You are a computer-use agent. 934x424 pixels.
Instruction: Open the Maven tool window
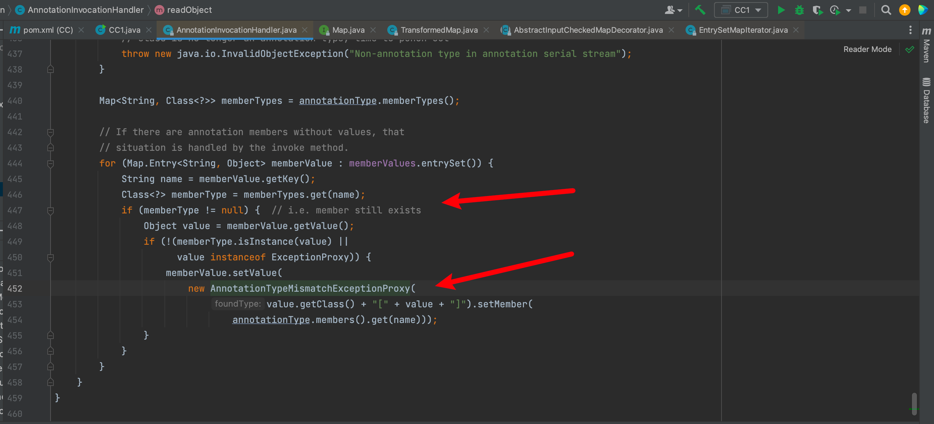pos(927,45)
